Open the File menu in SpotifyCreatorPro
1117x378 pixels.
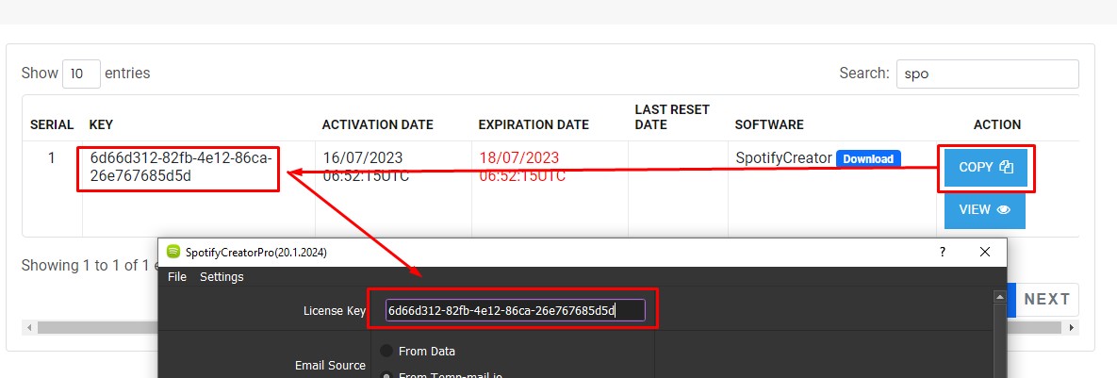tap(176, 277)
